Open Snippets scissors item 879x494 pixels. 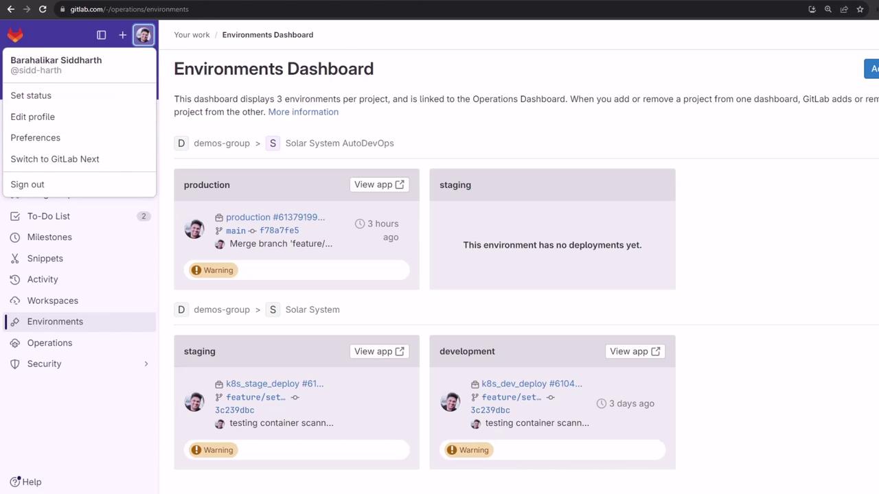click(45, 259)
